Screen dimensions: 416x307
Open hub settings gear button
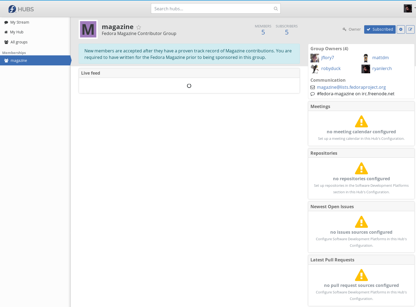pyautogui.click(x=401, y=29)
